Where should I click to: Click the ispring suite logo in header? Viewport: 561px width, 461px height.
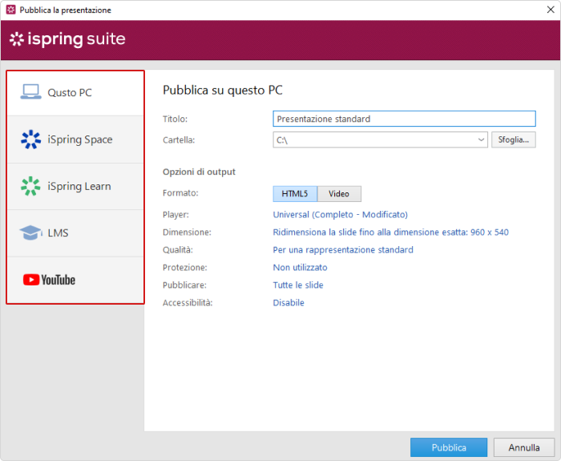point(67,38)
